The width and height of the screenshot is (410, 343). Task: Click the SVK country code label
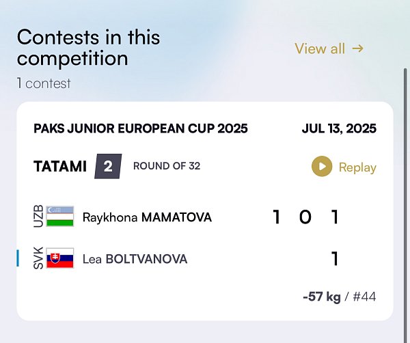[x=38, y=258]
